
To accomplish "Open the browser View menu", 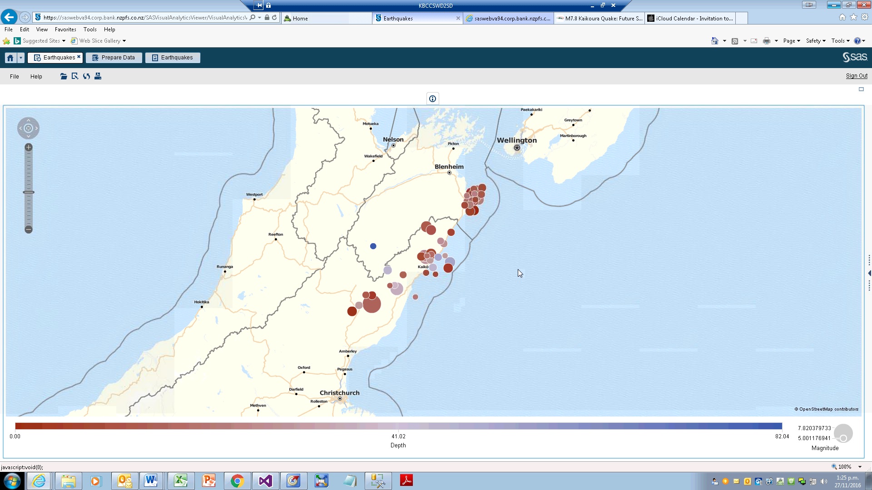I will pos(42,29).
